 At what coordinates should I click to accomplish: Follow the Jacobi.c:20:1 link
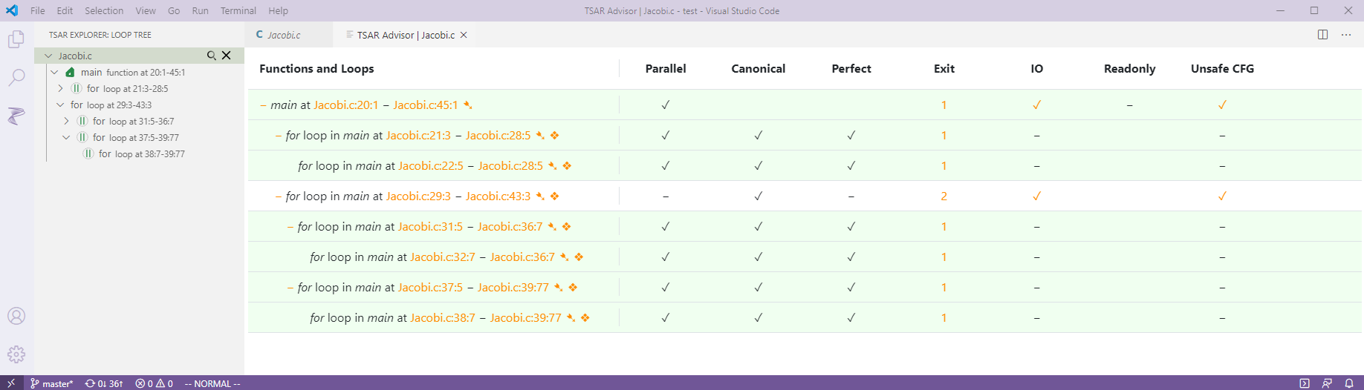(345, 105)
